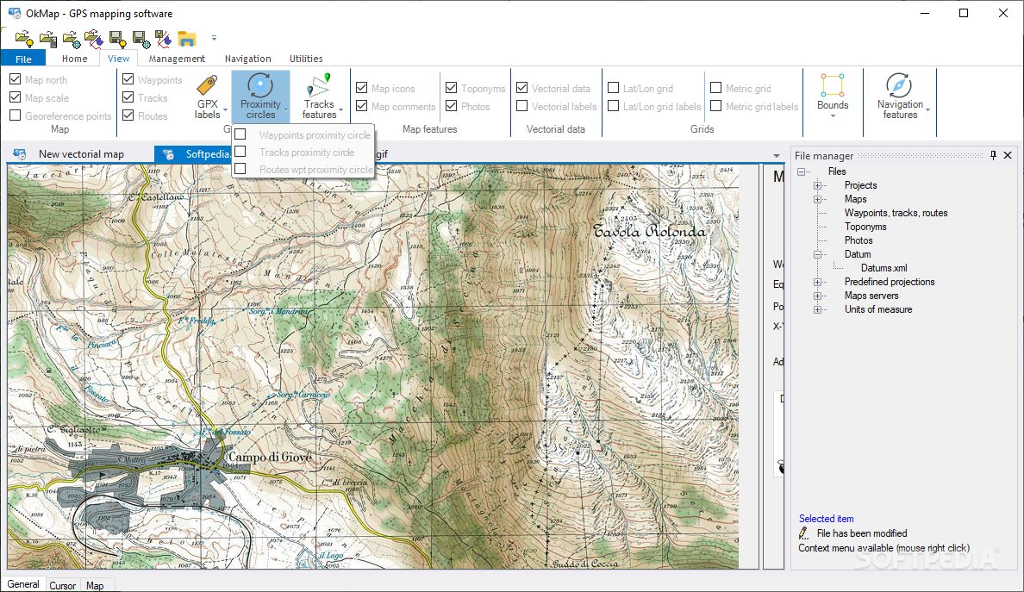Toggle the Map icons checkbox

[361, 87]
